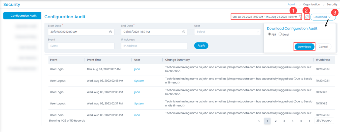This screenshot has width=340, height=132.
Task: Click the filter funnel icon beside date range
Action: point(300,17)
